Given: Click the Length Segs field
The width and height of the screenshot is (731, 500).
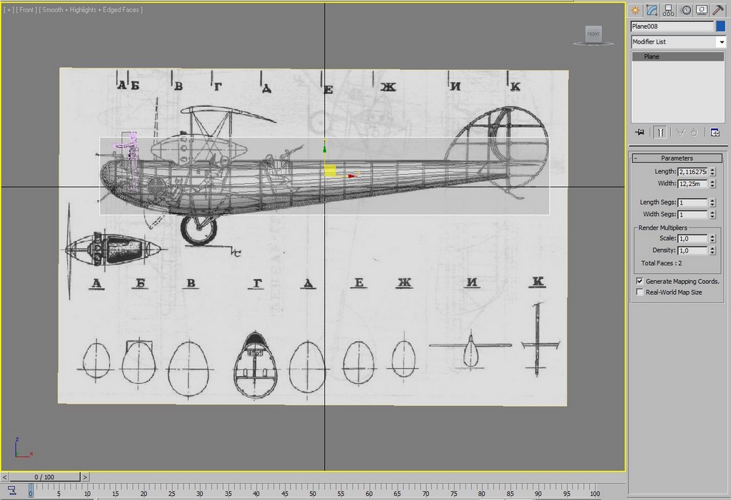Looking at the screenshot, I should point(692,203).
